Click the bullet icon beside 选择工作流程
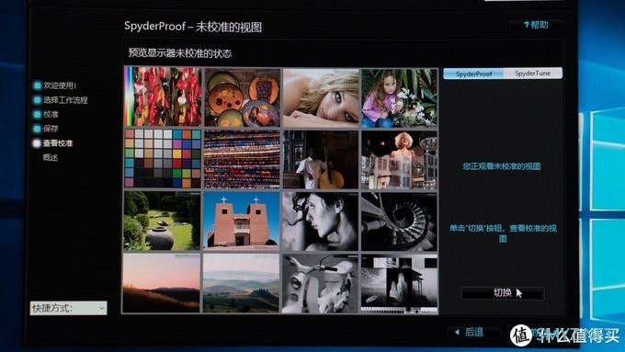The image size is (625, 352). [x=38, y=99]
